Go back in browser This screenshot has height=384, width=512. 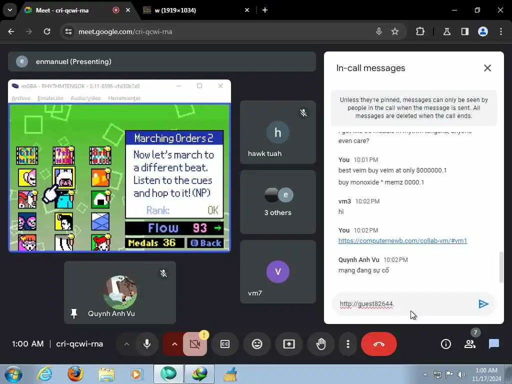coord(11,31)
